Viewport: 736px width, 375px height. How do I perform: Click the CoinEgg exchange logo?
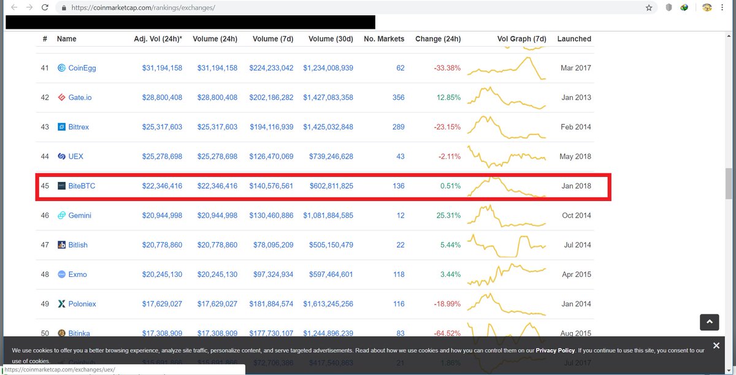click(x=61, y=68)
